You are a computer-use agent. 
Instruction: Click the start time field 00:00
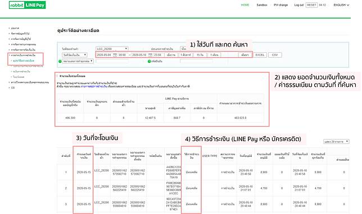tap(123, 55)
